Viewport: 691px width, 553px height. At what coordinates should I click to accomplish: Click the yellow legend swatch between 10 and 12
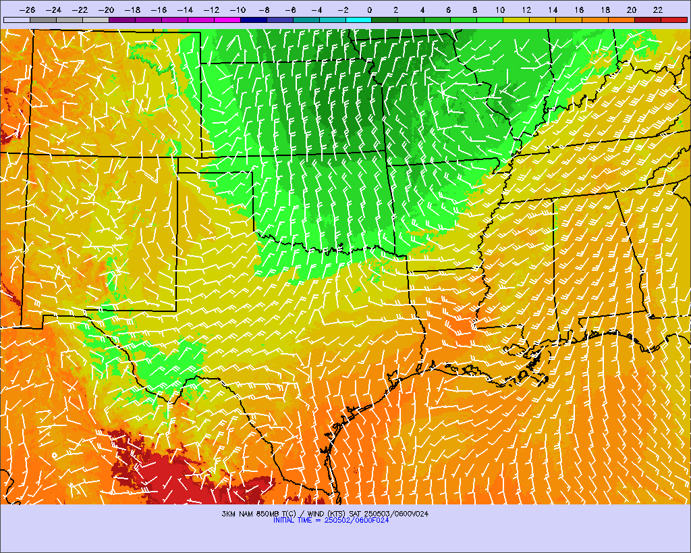(x=516, y=20)
